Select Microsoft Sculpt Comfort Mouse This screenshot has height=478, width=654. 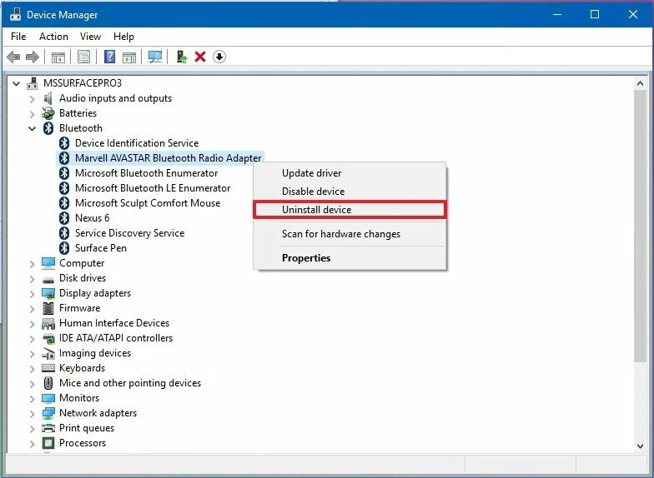pos(148,203)
